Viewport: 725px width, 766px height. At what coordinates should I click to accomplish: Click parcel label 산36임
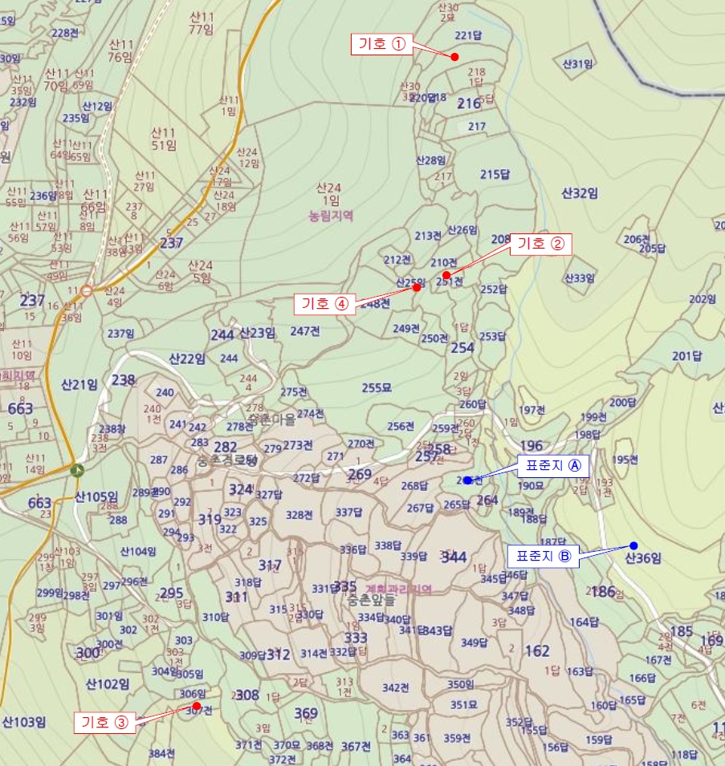point(643,558)
